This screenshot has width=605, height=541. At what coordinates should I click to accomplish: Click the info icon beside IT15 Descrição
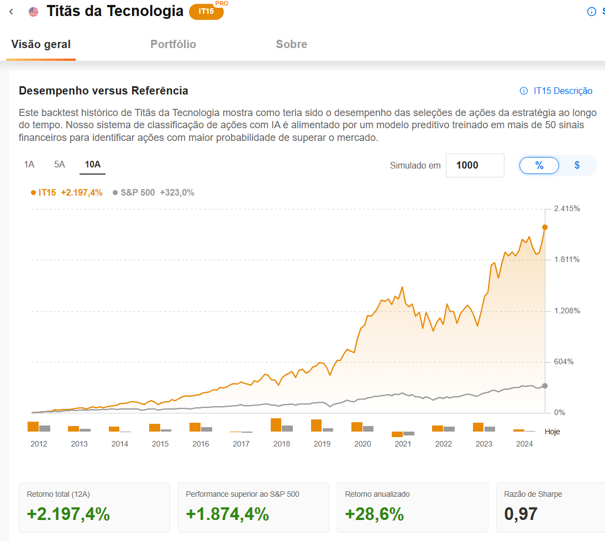click(x=523, y=91)
